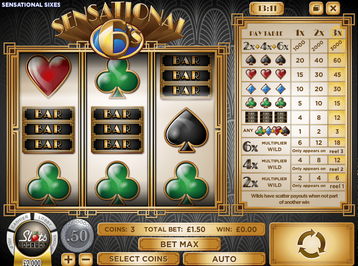Select the 1x column in the pay table
The width and height of the screenshot is (358, 266).
(x=300, y=33)
